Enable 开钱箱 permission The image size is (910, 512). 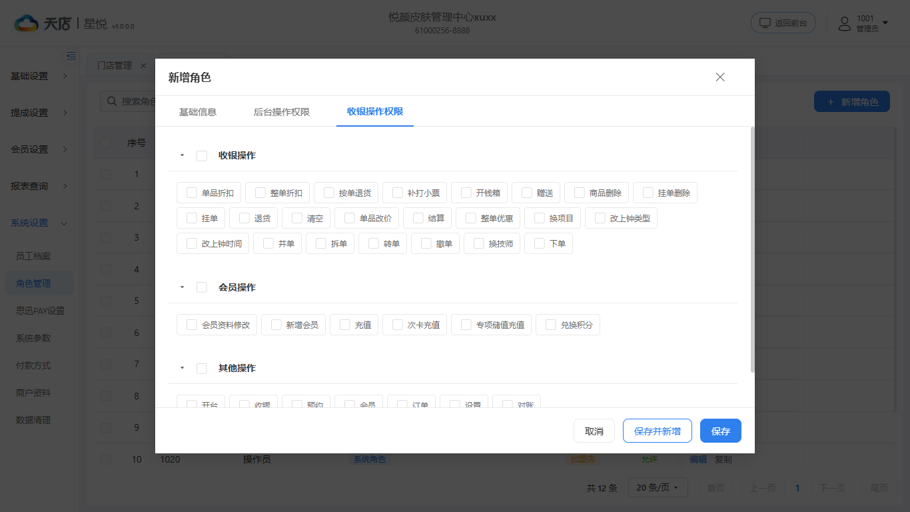tap(466, 193)
